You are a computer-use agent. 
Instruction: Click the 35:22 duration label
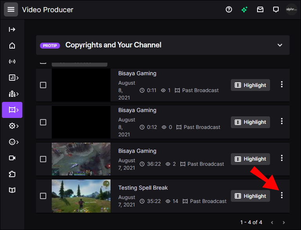point(154,201)
